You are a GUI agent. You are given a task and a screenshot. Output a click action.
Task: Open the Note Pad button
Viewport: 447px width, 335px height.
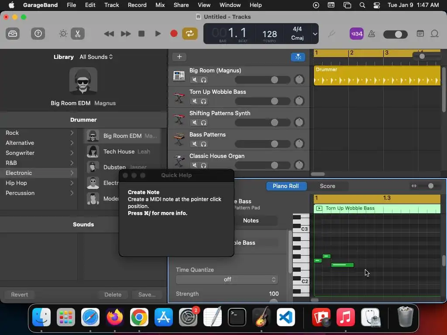tap(420, 34)
